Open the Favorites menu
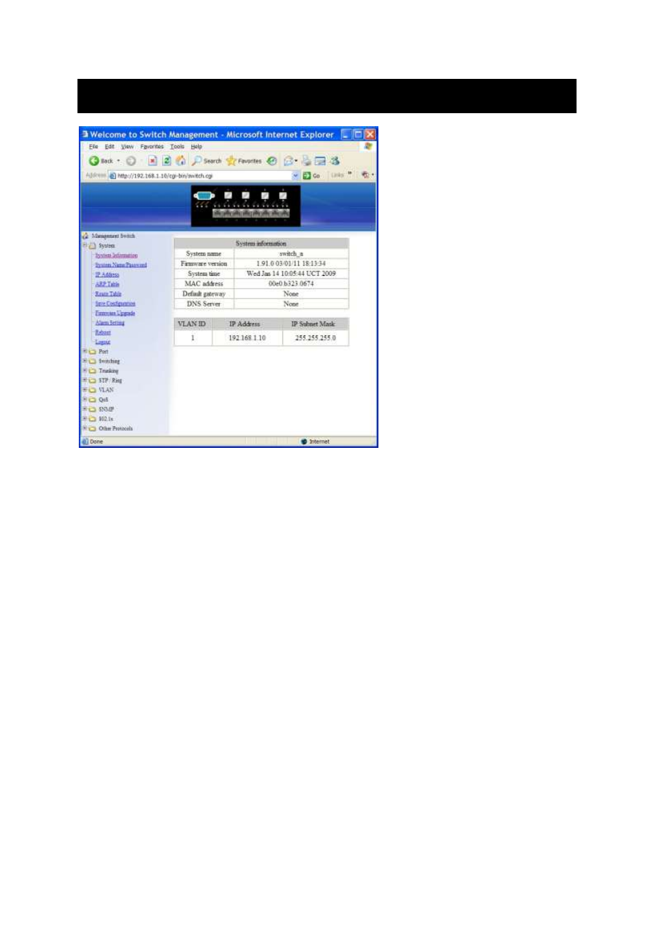The image size is (654, 926). tap(152, 147)
